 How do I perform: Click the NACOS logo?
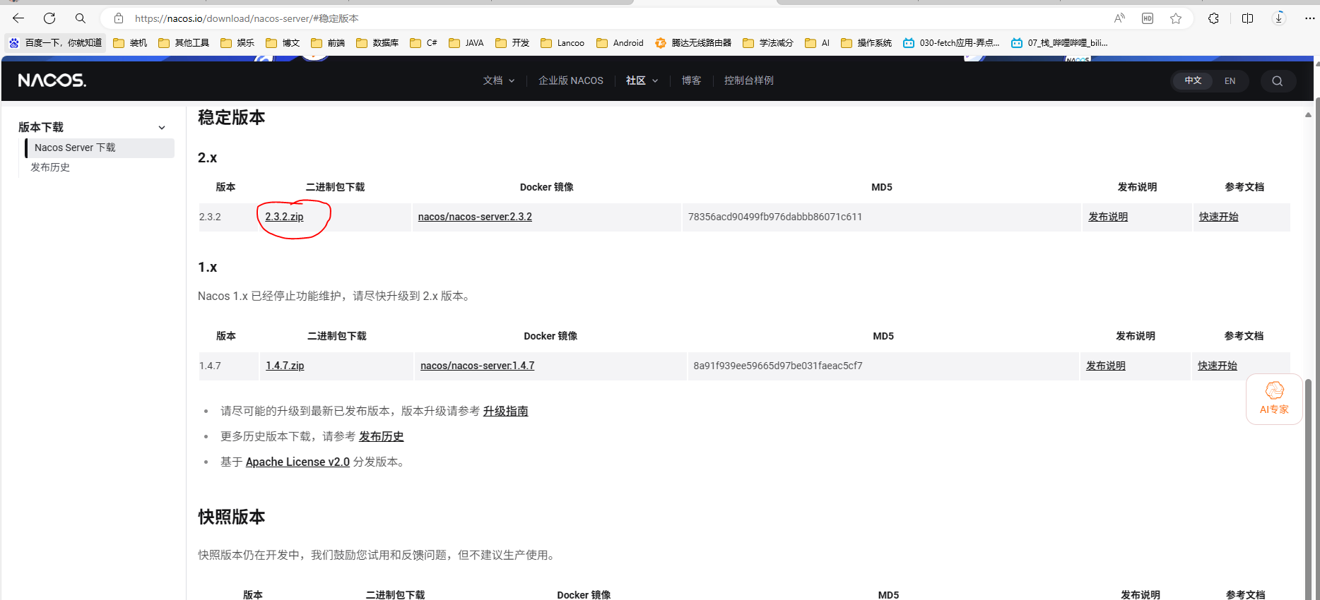pyautogui.click(x=52, y=80)
